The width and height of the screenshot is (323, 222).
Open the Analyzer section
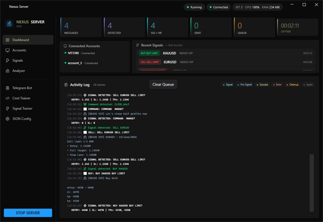click(28, 71)
